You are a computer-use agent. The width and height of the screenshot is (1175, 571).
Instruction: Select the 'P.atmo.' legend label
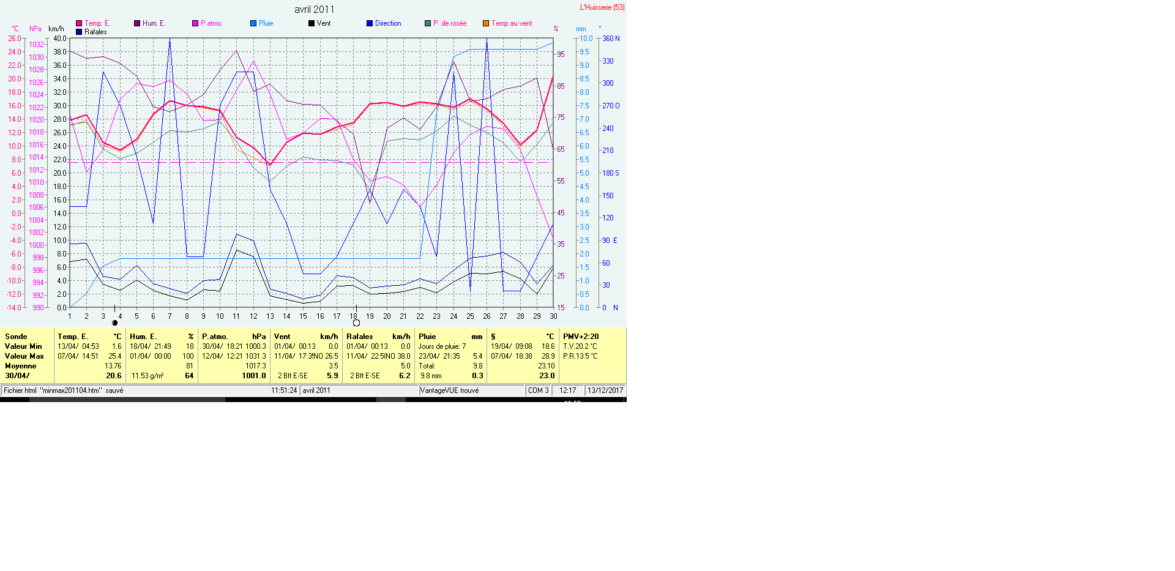tap(212, 23)
